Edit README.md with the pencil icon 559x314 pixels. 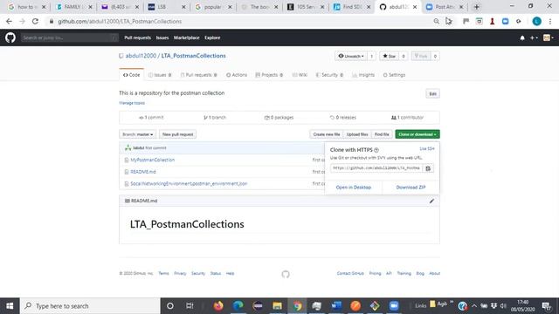click(431, 201)
